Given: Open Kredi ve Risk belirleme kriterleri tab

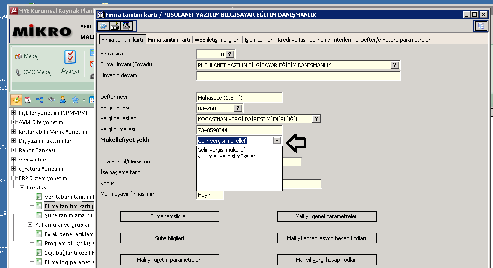Looking at the screenshot, I should [x=314, y=40].
